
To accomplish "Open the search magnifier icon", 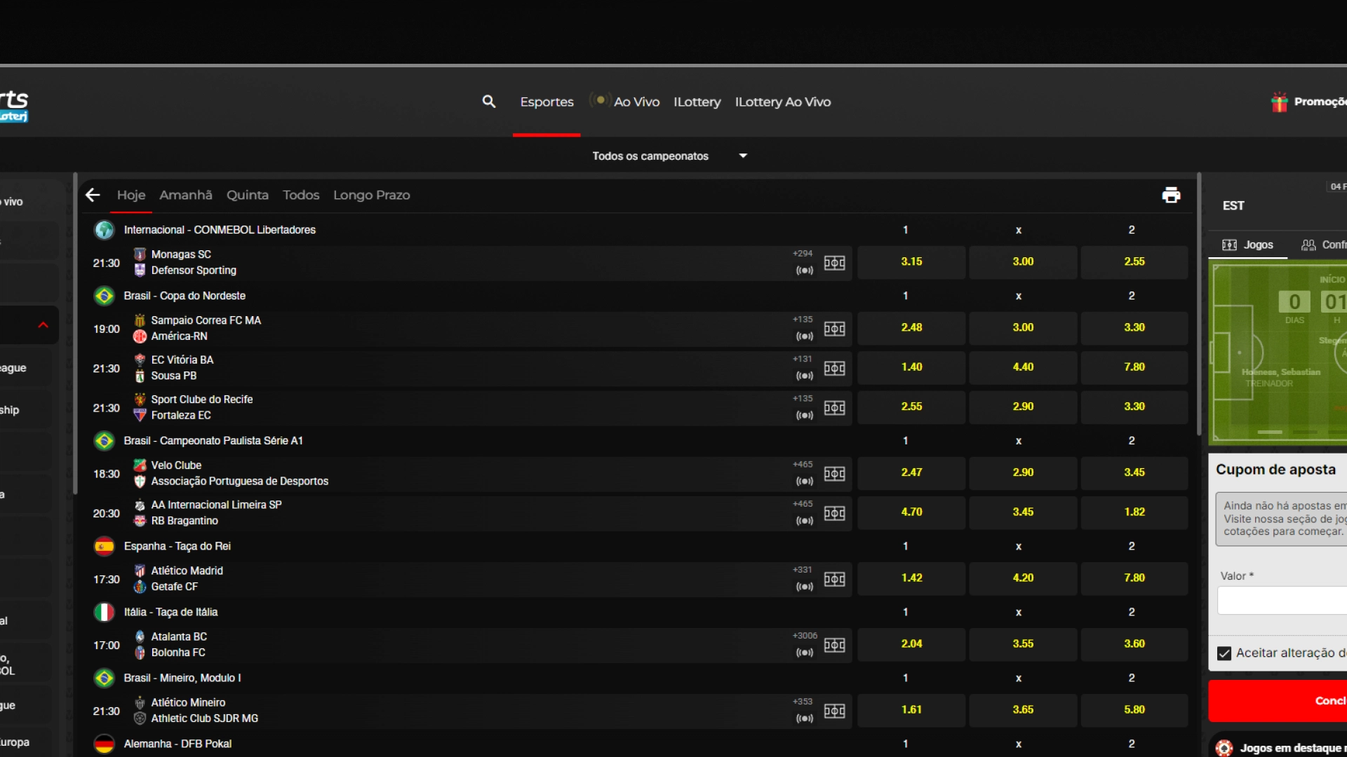I will click(x=489, y=102).
